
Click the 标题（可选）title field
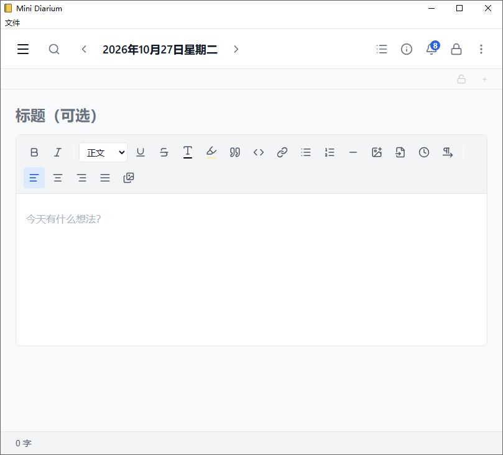pos(251,116)
